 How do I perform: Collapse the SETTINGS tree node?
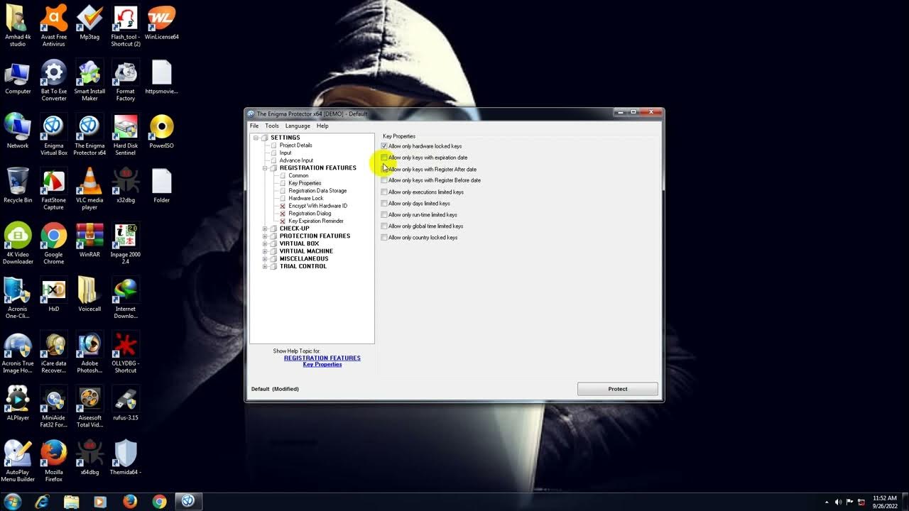click(256, 138)
